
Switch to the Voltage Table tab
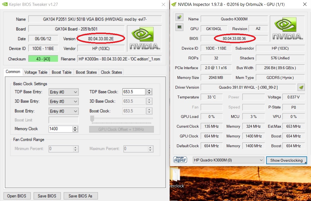[x=36, y=72]
